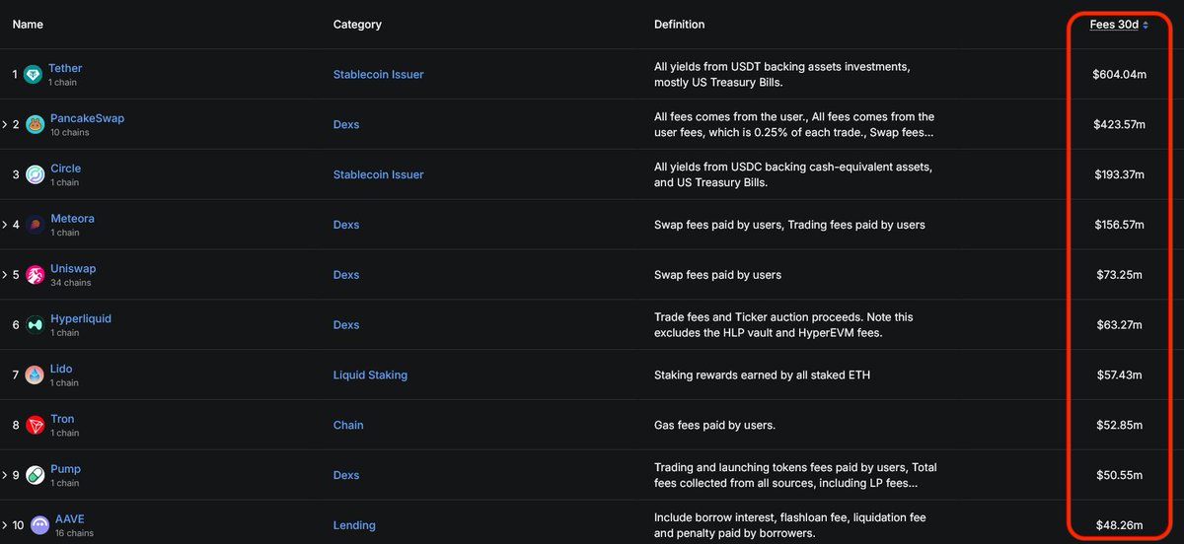
Task: Open Stablecoin Issuer category in Tether row
Action: click(379, 75)
